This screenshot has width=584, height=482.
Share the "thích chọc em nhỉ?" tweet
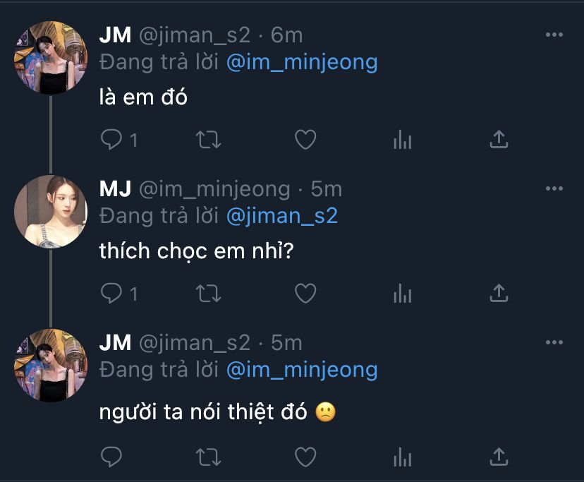[499, 294]
